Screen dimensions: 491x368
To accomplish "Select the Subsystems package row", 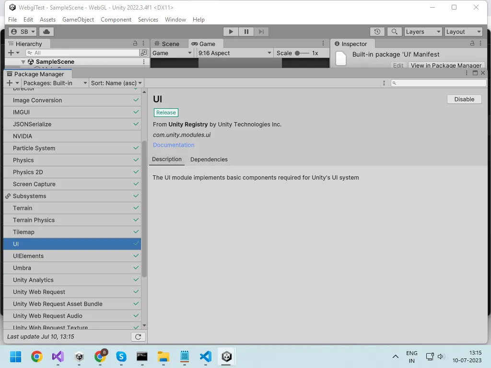I will tap(72, 196).
